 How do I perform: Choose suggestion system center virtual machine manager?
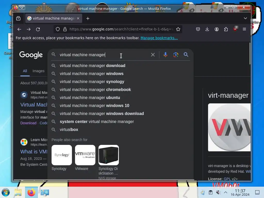click(120, 122)
